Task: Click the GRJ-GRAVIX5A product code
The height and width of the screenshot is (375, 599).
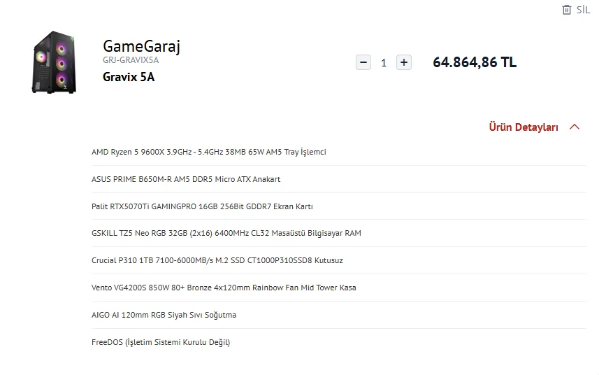Action: coord(131,60)
